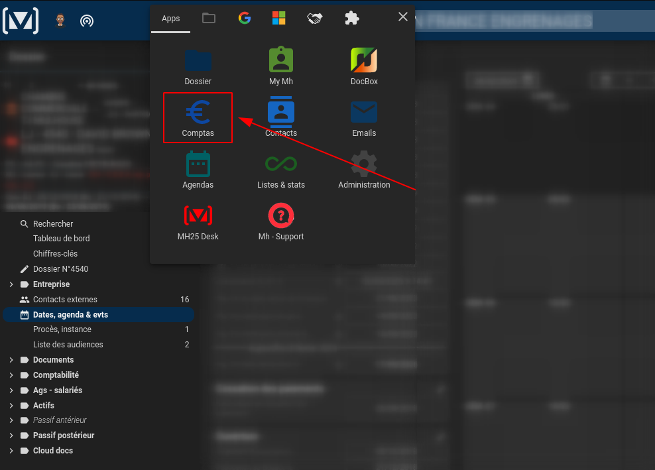Open Dossier N°4540

pos(60,269)
